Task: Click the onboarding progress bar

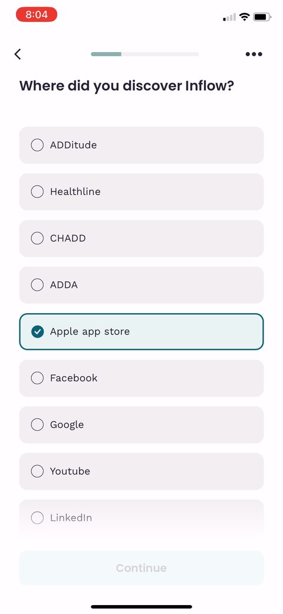Action: 144,54
